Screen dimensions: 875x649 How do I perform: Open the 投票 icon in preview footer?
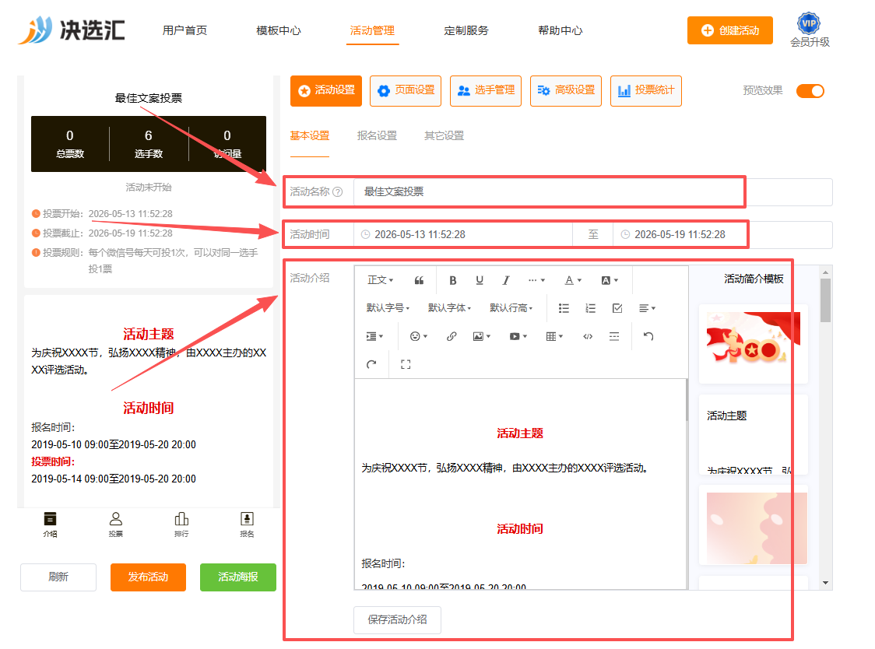click(x=115, y=524)
